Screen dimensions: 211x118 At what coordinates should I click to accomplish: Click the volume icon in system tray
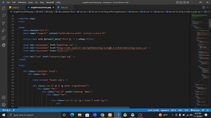pos(191,115)
